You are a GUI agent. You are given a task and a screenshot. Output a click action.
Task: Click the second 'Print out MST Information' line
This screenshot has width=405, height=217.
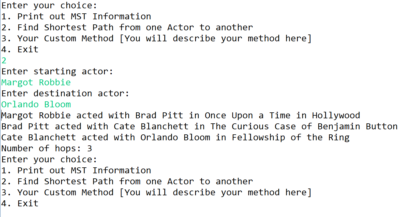pos(76,170)
